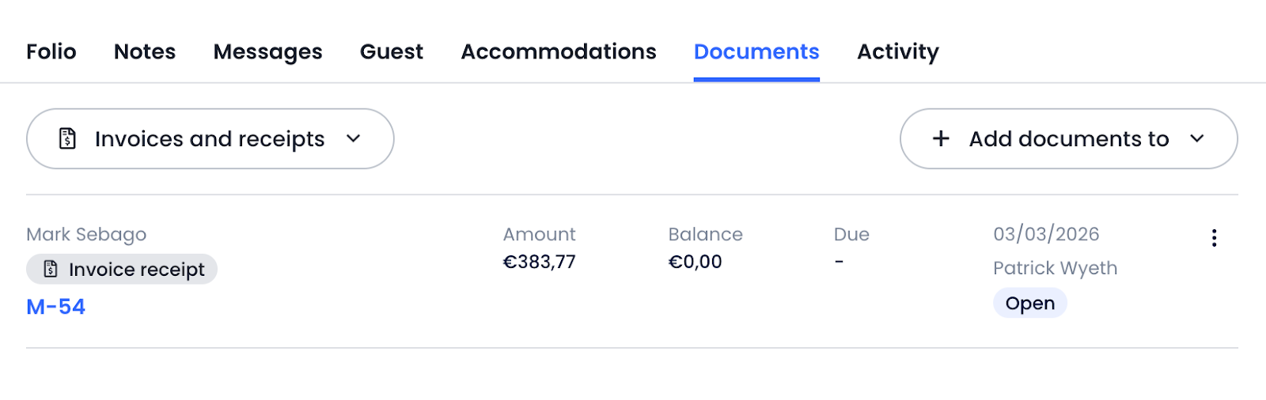Click the Invoice receipt badge
This screenshot has width=1266, height=400.
point(122,269)
